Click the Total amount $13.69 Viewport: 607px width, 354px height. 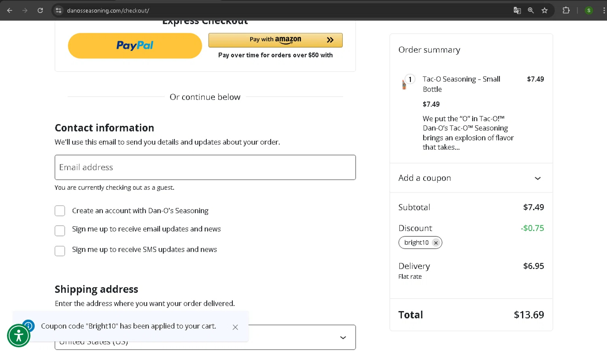pyautogui.click(x=529, y=315)
